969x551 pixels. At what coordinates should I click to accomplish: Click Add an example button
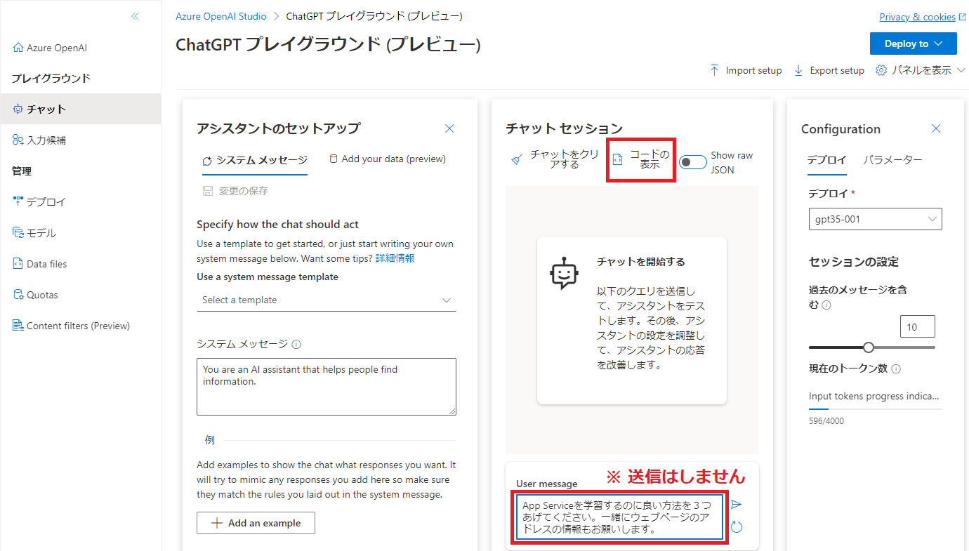256,523
